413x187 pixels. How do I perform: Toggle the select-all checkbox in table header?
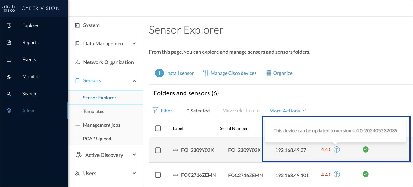[158, 128]
